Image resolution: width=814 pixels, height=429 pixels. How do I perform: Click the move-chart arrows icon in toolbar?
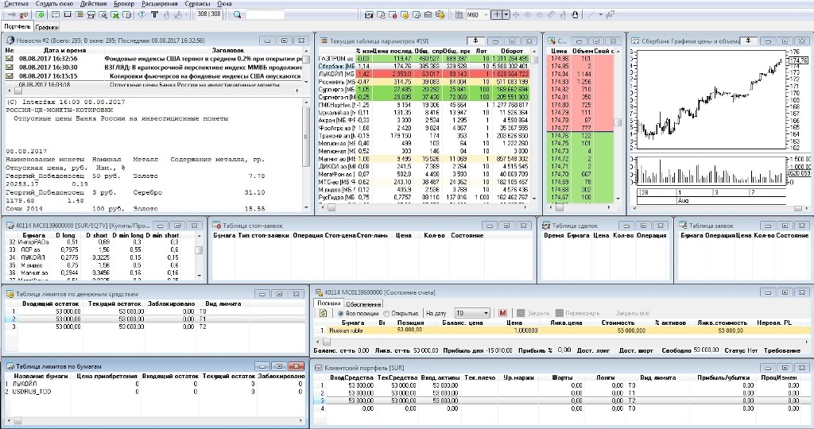click(516, 14)
